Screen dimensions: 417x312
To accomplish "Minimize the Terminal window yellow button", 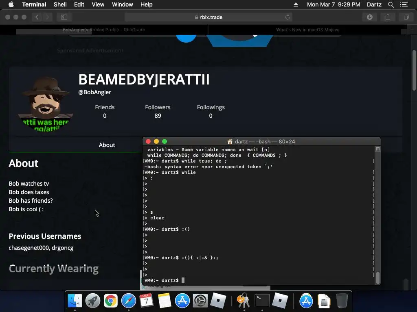I will [156, 141].
